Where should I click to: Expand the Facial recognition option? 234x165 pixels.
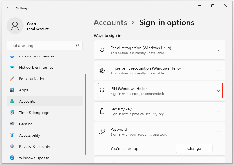click(218, 50)
